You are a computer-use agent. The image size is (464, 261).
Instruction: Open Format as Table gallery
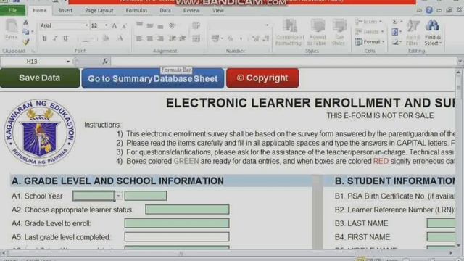(317, 32)
